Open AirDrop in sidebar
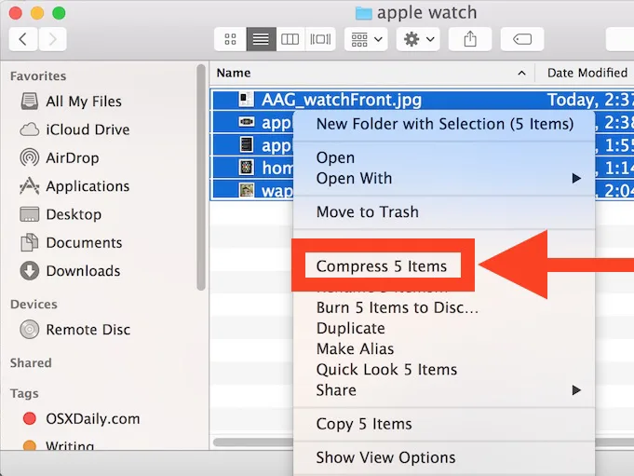Image resolution: width=634 pixels, height=476 pixels. point(60,157)
